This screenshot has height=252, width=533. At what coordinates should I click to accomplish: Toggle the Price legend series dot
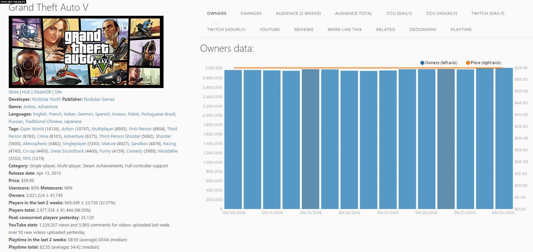click(468, 63)
